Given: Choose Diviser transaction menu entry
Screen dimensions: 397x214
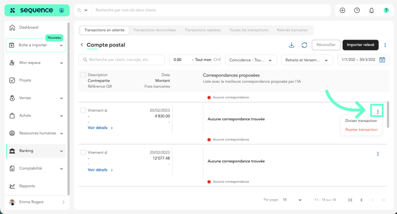Looking at the screenshot, I should pos(361,121).
